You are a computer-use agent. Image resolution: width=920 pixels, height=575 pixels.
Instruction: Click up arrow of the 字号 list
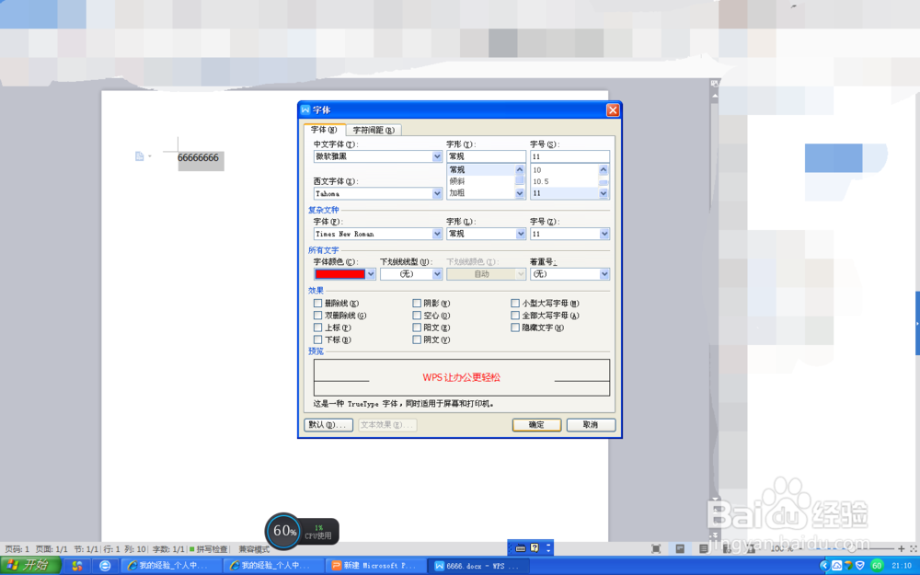click(x=604, y=169)
